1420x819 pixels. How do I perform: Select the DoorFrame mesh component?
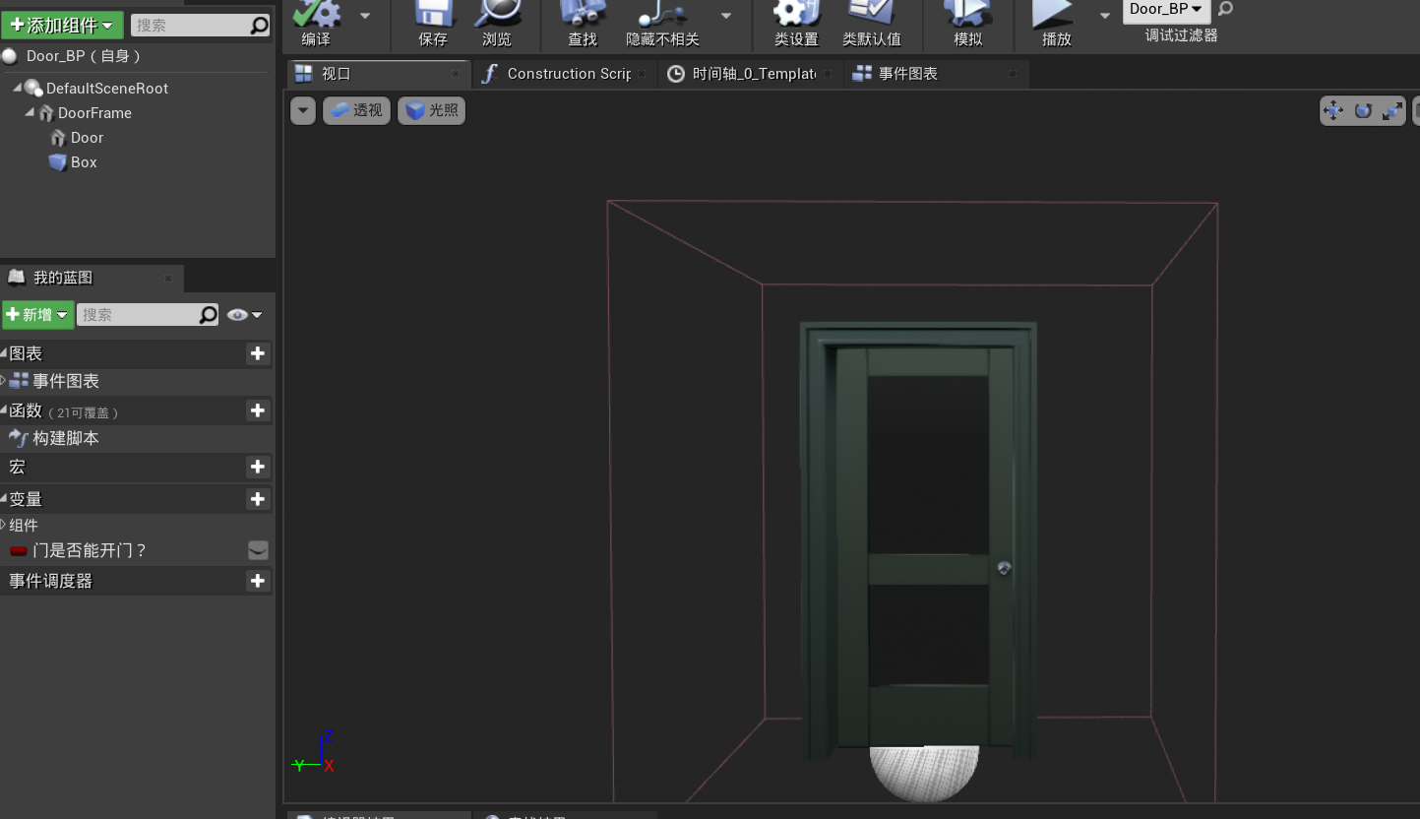[x=94, y=113]
